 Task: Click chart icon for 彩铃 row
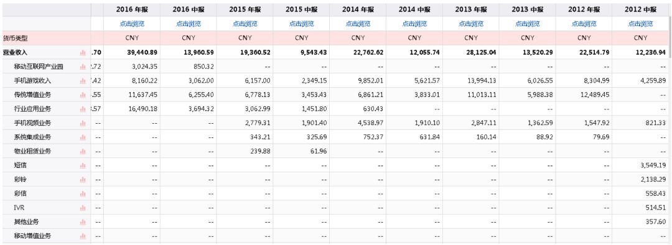pyautogui.click(x=83, y=180)
